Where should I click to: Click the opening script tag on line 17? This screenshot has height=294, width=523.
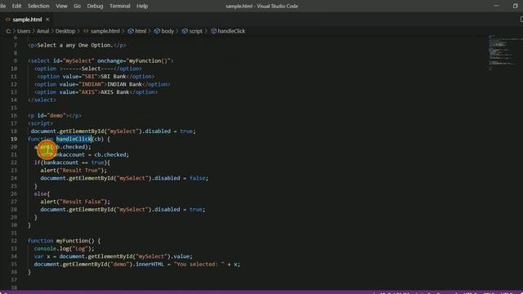(x=40, y=123)
